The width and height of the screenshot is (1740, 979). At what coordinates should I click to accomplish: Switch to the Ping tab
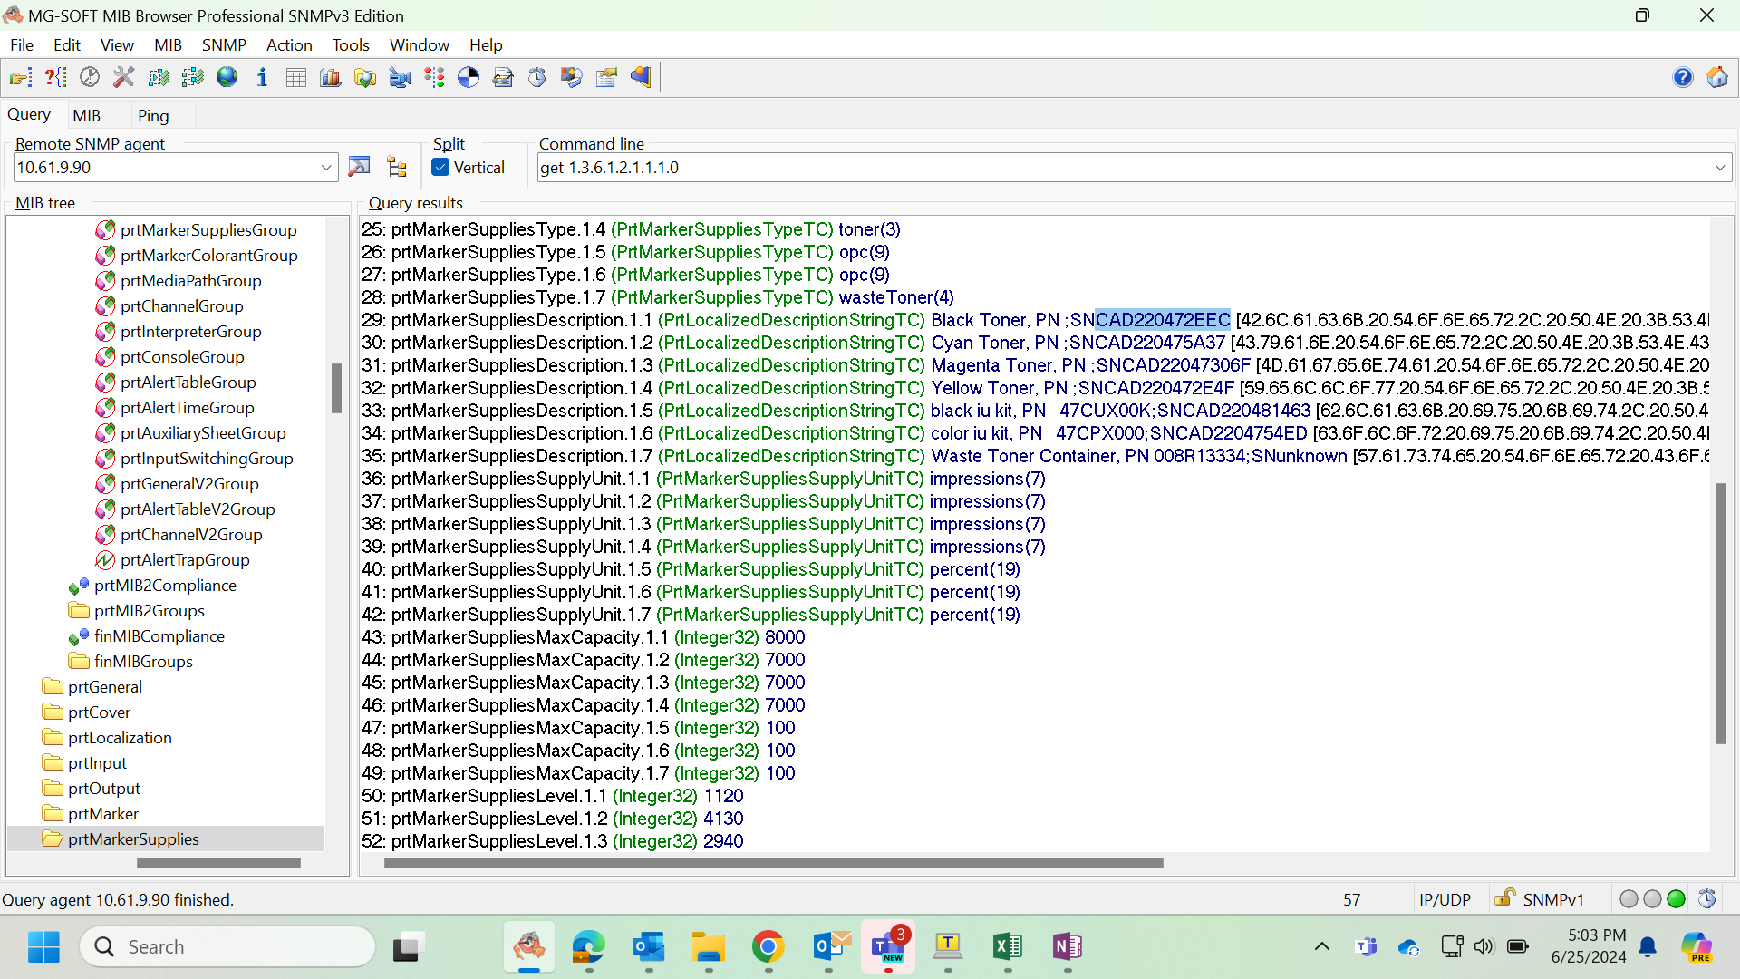(x=153, y=116)
